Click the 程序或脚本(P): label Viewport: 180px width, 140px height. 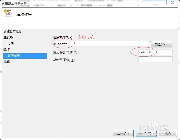click(x=63, y=37)
